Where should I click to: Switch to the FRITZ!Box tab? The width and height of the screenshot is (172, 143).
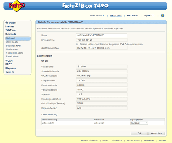tap(116, 16)
